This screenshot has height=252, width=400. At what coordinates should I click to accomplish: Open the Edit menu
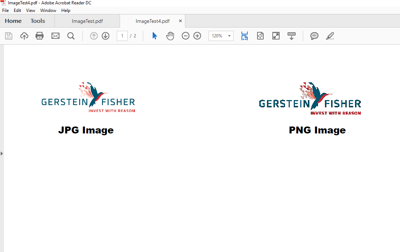click(17, 11)
